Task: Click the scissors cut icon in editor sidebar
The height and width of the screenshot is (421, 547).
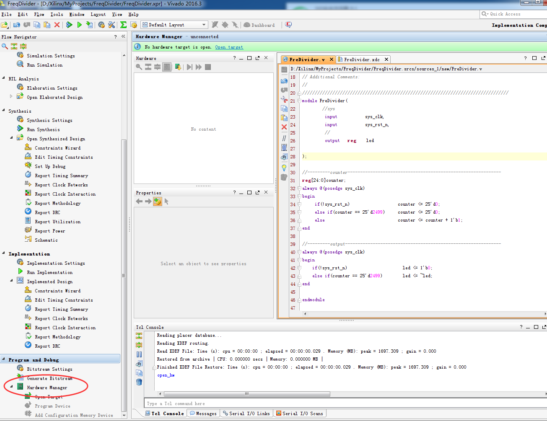Action: point(284,99)
